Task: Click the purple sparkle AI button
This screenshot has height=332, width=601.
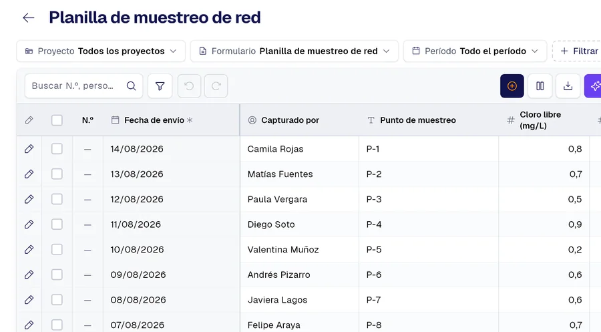Action: pos(594,86)
